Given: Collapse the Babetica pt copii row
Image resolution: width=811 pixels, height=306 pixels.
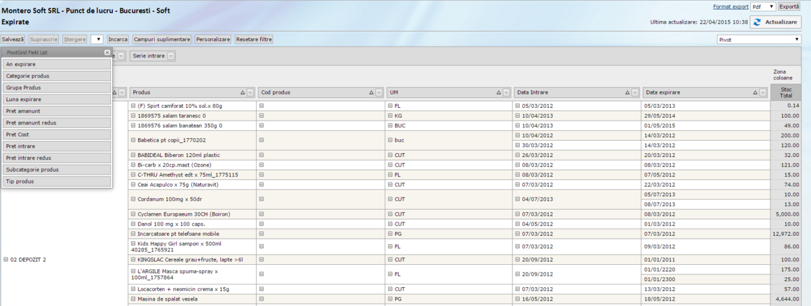Looking at the screenshot, I should (133, 140).
